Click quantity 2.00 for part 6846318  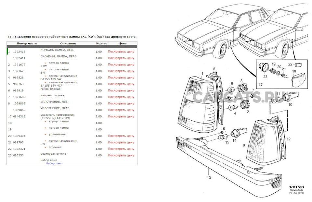(x=99, y=116)
